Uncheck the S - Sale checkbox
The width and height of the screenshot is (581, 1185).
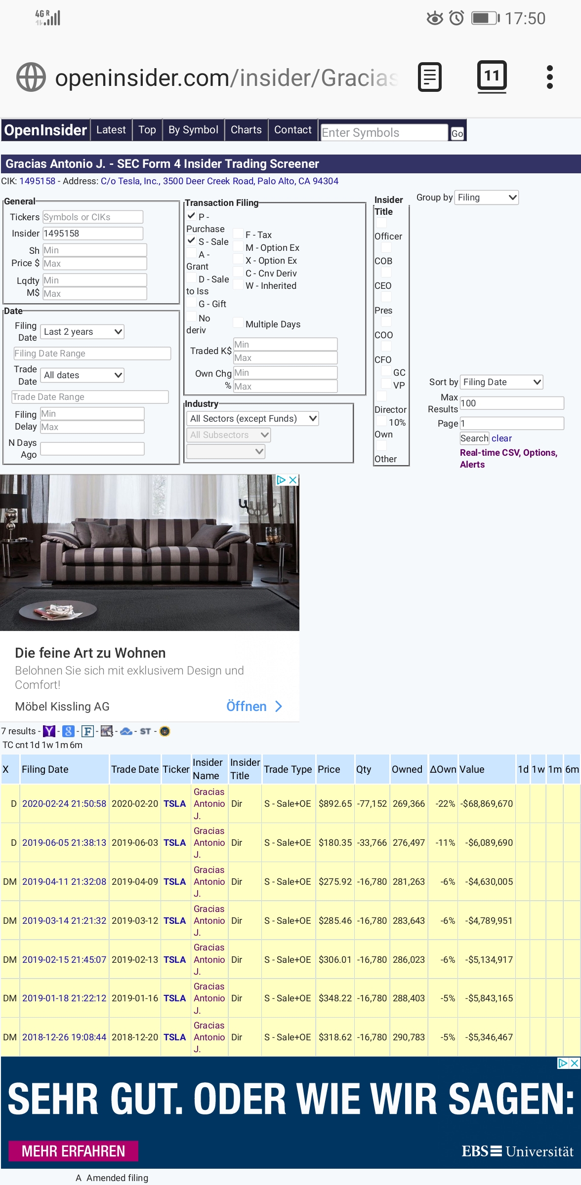pos(191,240)
